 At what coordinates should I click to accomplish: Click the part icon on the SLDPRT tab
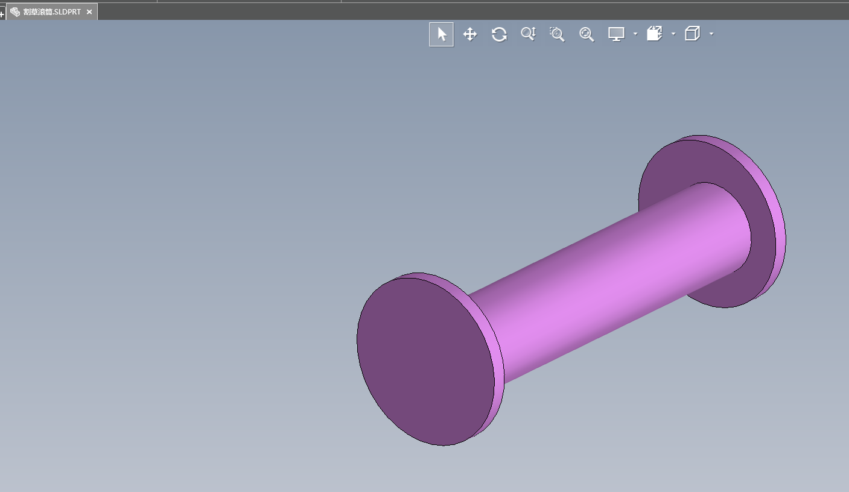[x=15, y=12]
